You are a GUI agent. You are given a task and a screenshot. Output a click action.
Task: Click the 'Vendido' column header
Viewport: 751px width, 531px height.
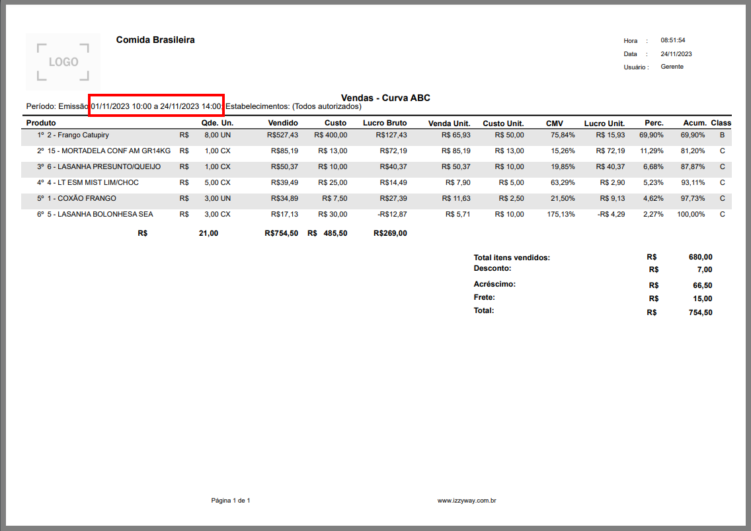282,123
